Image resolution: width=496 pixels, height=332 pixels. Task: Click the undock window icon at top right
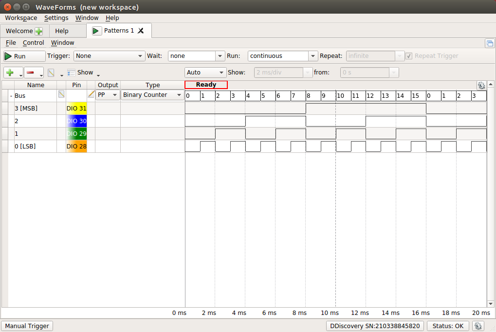tap(490, 43)
